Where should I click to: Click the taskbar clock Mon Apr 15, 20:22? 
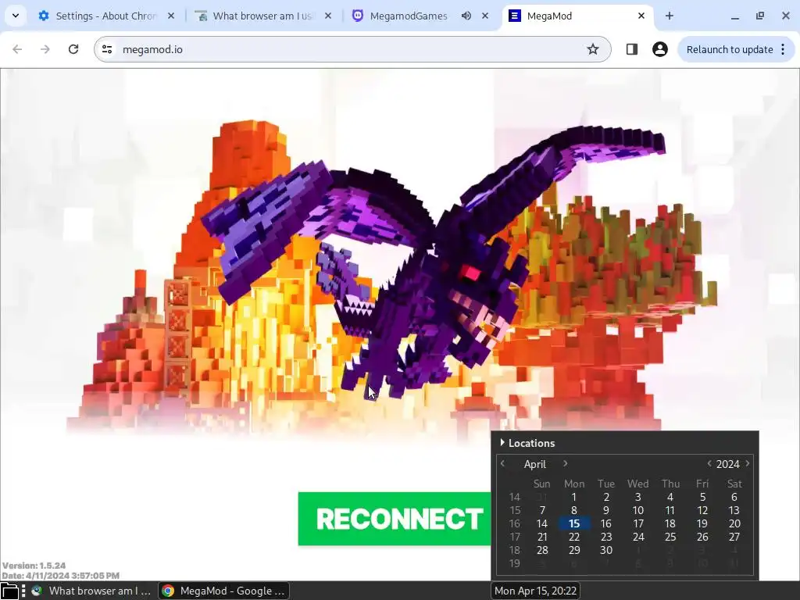[535, 591]
